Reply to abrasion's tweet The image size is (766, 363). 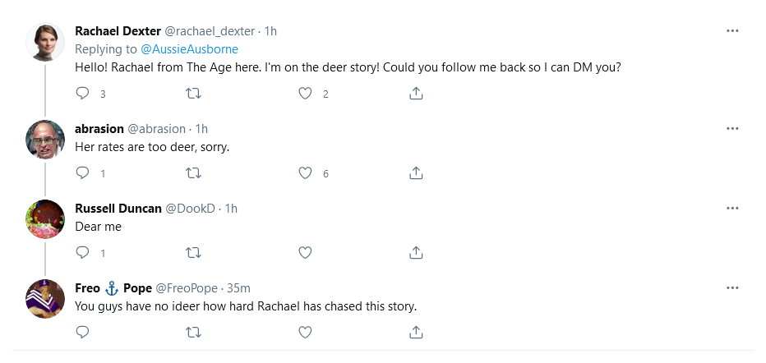(82, 173)
